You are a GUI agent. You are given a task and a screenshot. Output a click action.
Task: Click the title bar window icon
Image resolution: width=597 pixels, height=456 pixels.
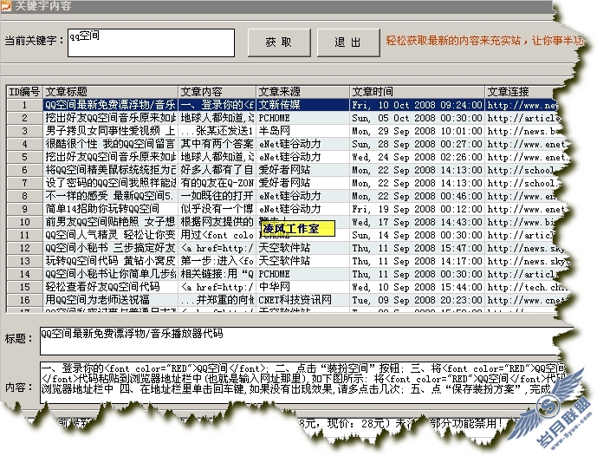(6, 6)
